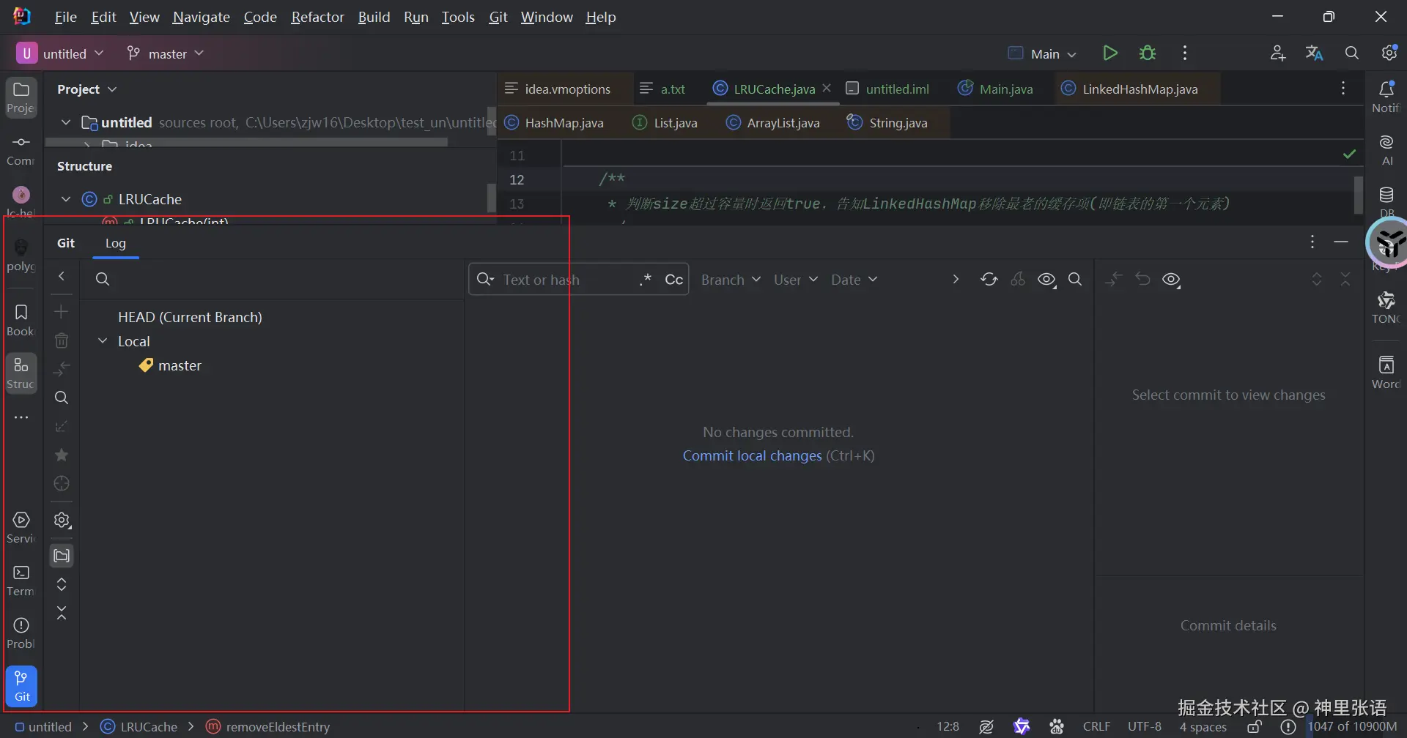
Task: Open the Terminal tool window
Action: coord(21,581)
